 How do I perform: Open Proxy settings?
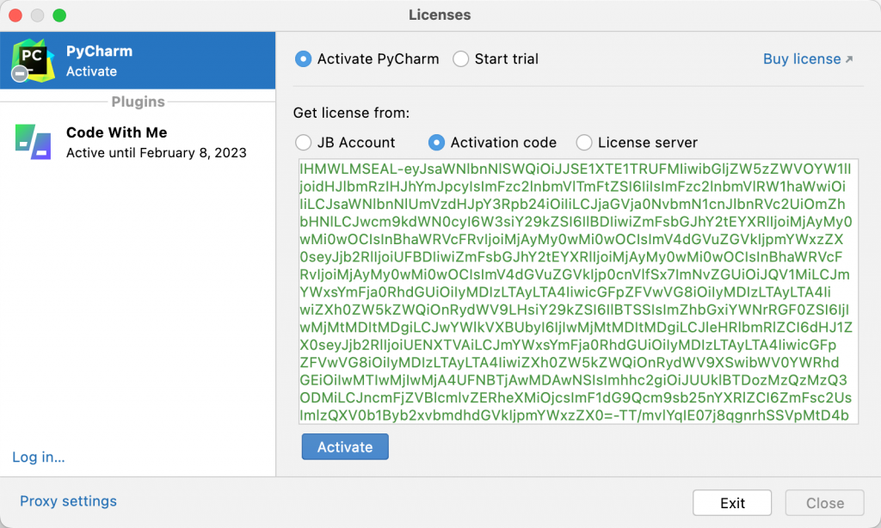pyautogui.click(x=69, y=501)
